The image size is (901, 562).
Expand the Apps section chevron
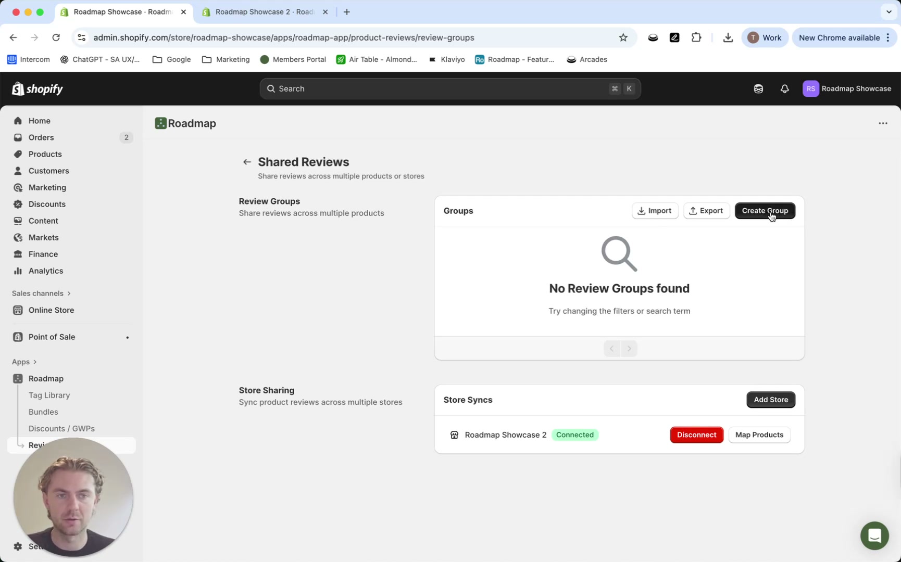pos(35,362)
